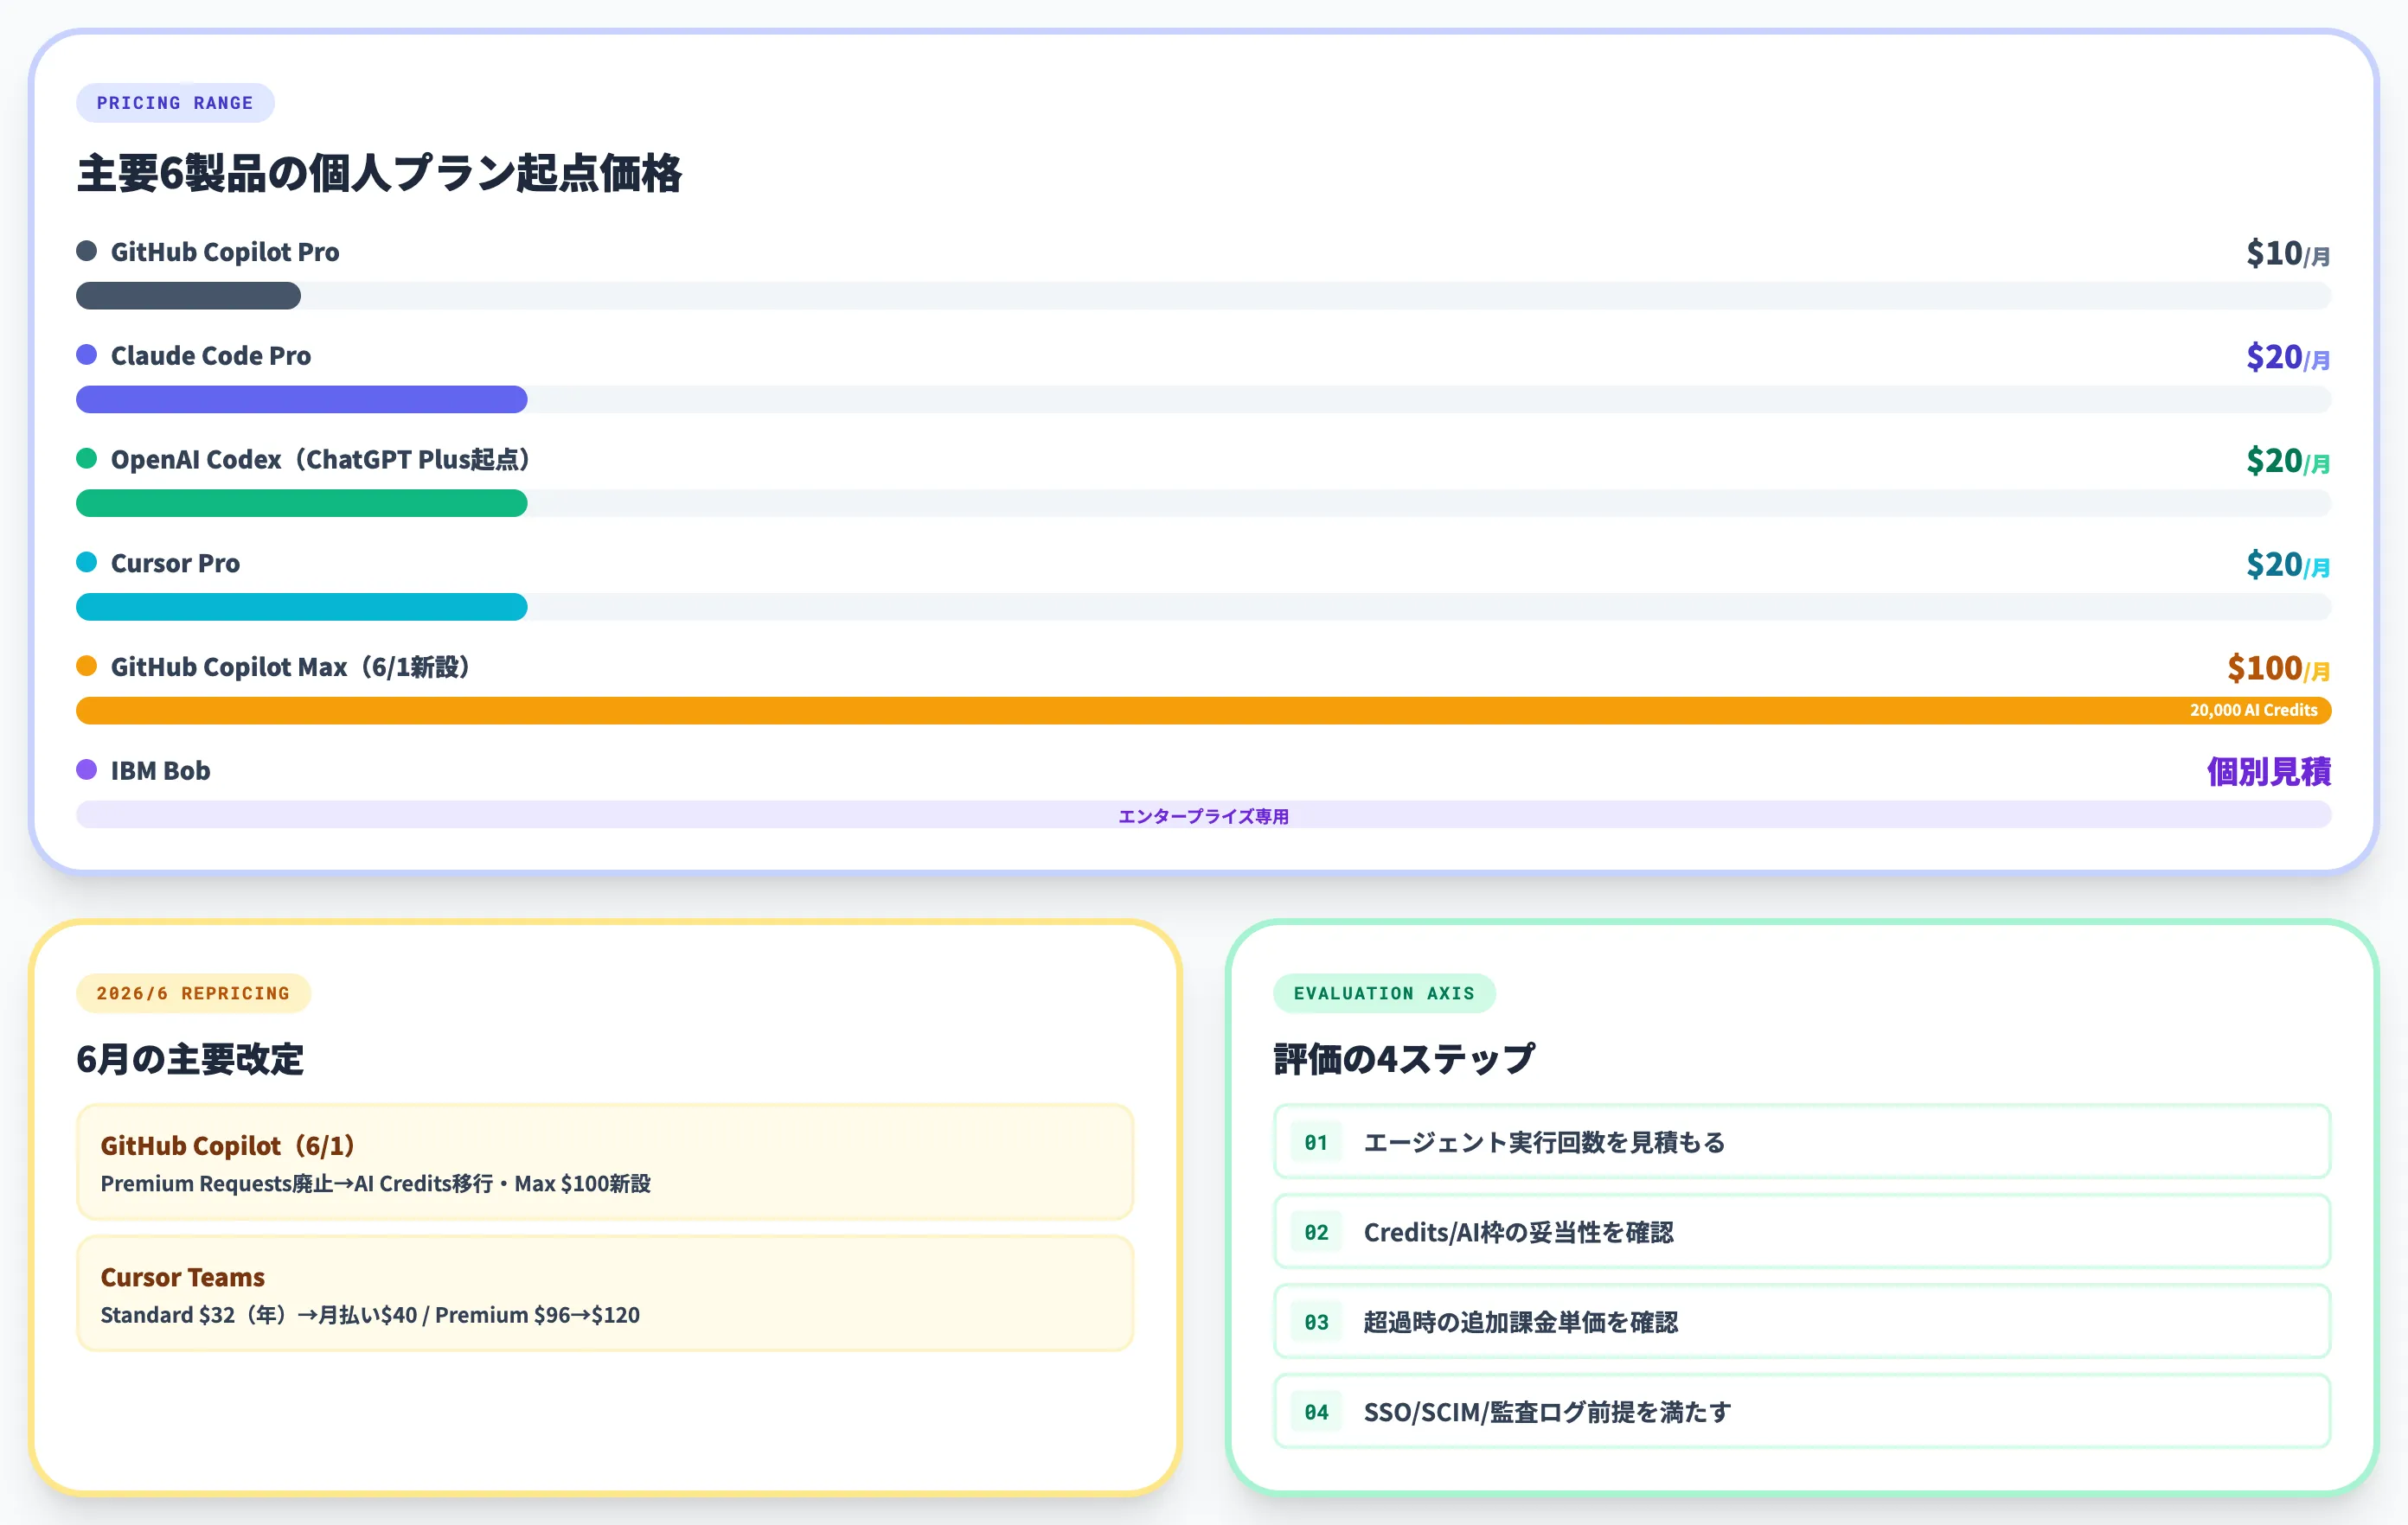The height and width of the screenshot is (1525, 2408).
Task: Click the EVALUATION AXIS badge
Action: coord(1384,993)
